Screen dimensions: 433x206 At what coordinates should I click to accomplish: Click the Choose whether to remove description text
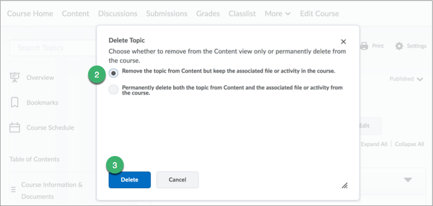pos(227,56)
